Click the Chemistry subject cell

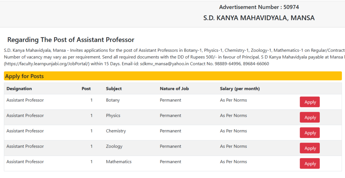[116, 131]
